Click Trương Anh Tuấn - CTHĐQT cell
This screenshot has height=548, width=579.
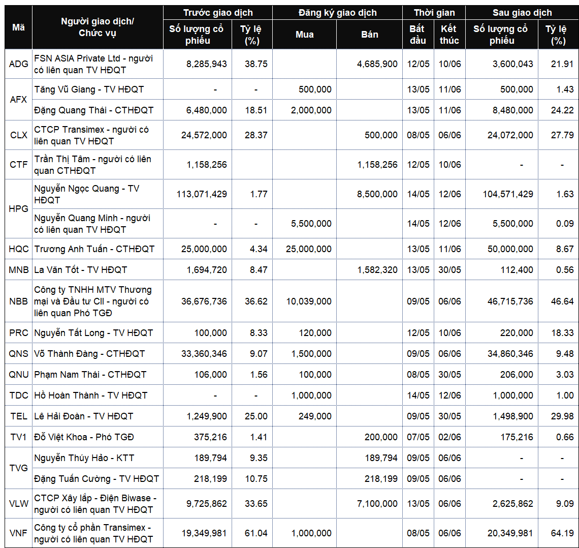pyautogui.click(x=98, y=249)
